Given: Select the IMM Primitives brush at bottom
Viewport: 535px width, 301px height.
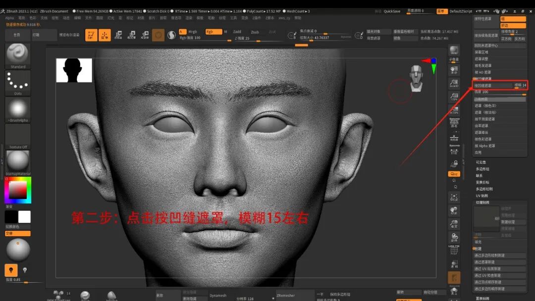Looking at the screenshot, I should (58, 296).
